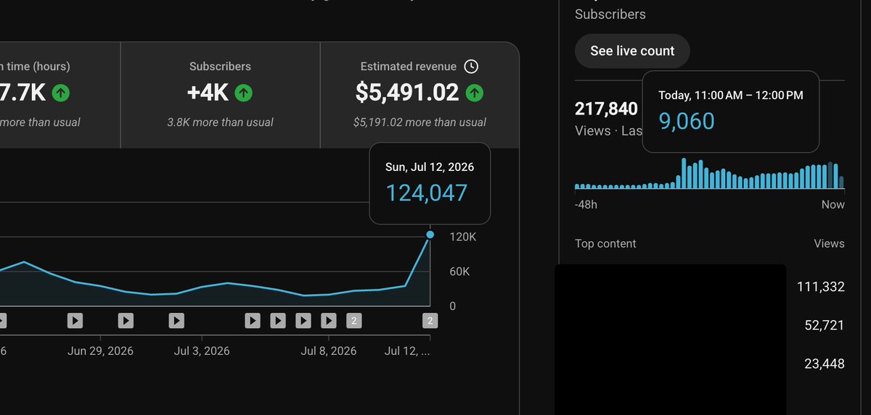Select the top content row with 52,721 views
The image size is (871, 415).
pyautogui.click(x=700, y=326)
